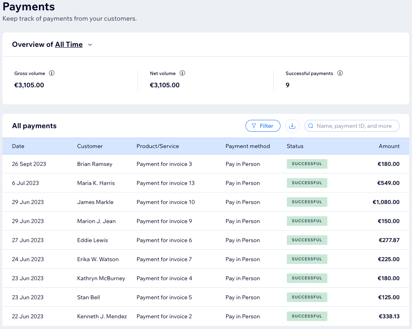
Task: Click the Status column header
Action: point(295,146)
